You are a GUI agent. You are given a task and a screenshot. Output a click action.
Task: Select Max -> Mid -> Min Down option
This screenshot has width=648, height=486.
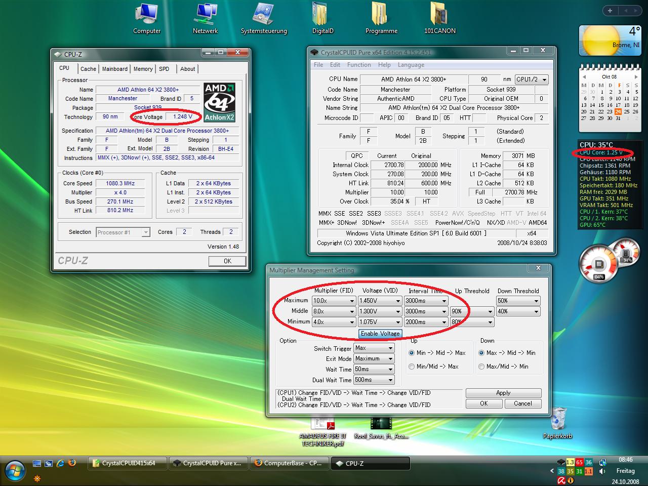coord(481,353)
